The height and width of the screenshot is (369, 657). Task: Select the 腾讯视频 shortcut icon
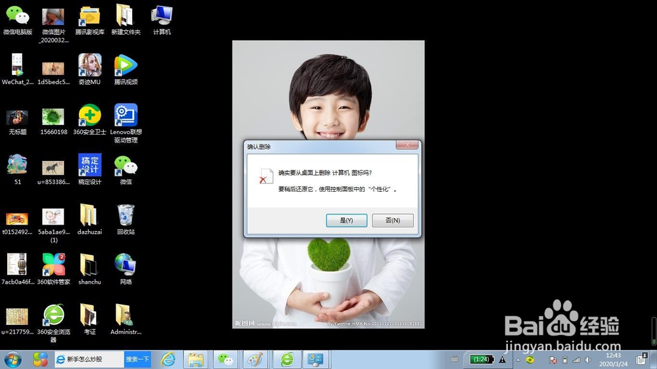[125, 70]
